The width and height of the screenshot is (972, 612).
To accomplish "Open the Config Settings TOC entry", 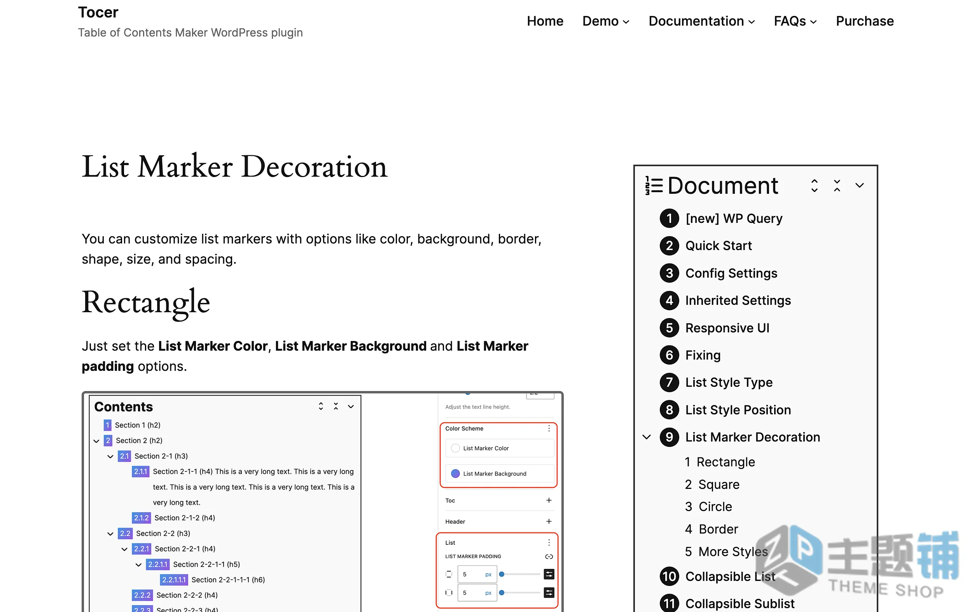I will (x=731, y=273).
